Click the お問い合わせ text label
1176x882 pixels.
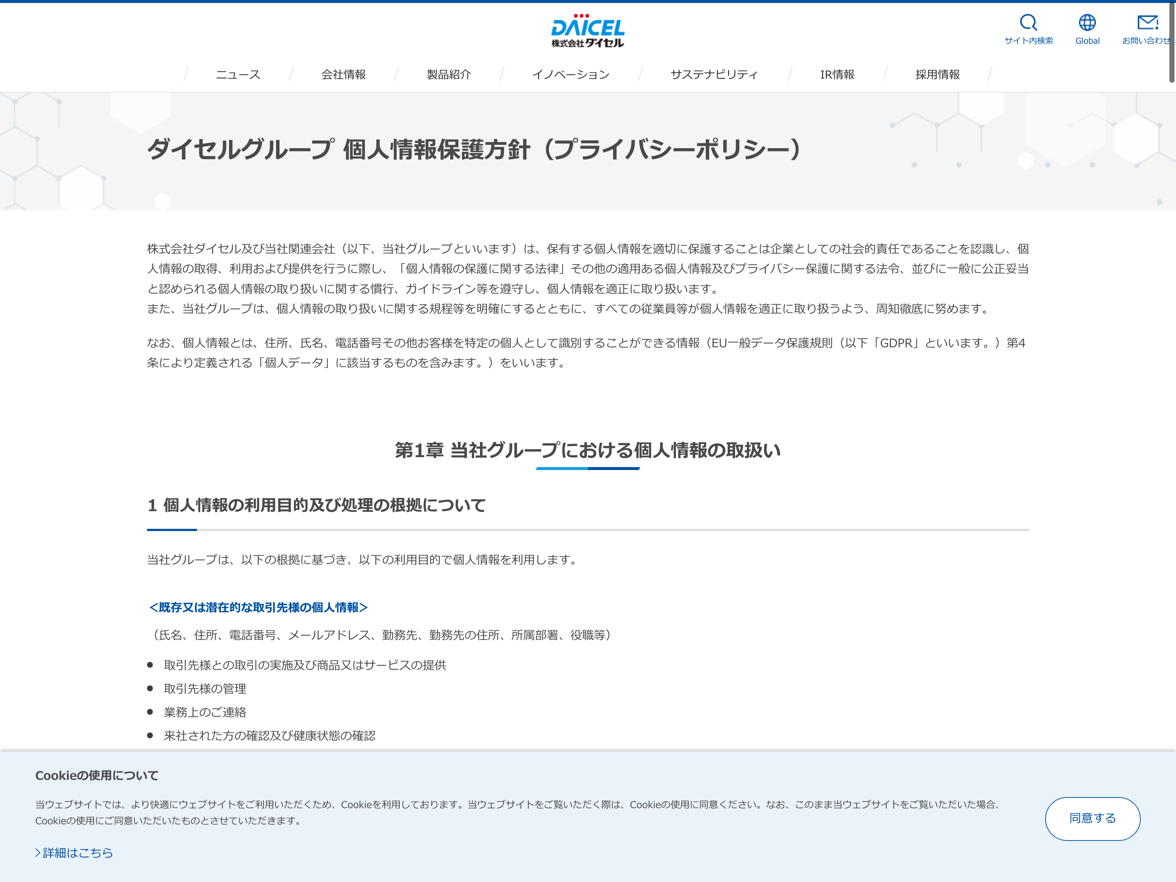point(1146,41)
